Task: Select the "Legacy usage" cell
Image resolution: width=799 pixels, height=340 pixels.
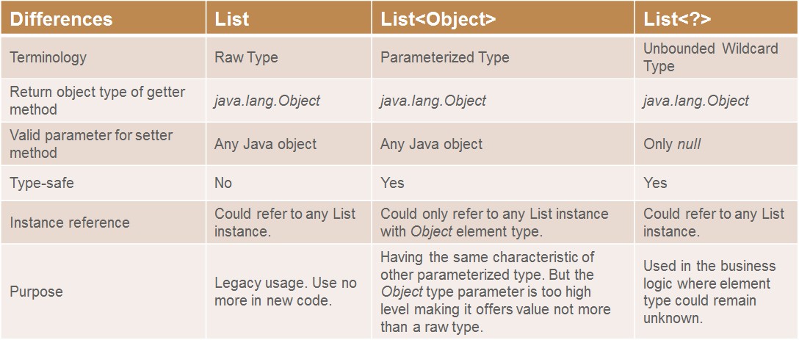Action: pyautogui.click(x=285, y=292)
